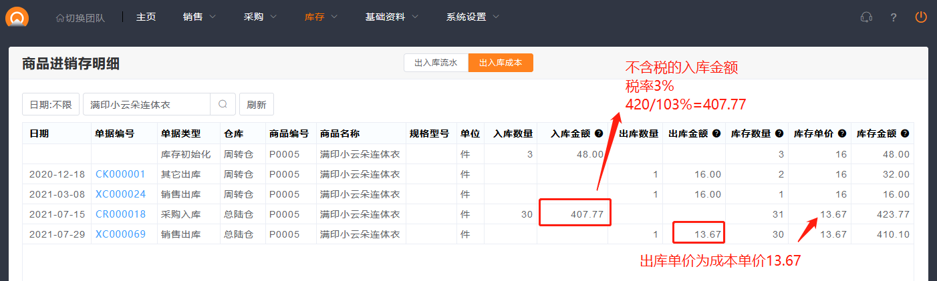Image resolution: width=937 pixels, height=281 pixels.
Task: Click help icon beside 库存数量 header
Action: (x=779, y=133)
